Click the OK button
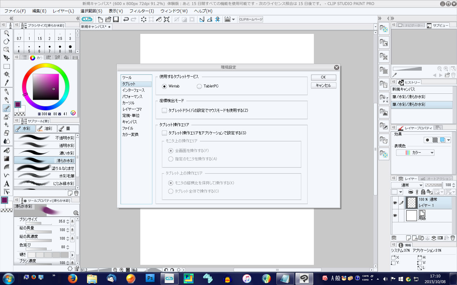 point(323,77)
